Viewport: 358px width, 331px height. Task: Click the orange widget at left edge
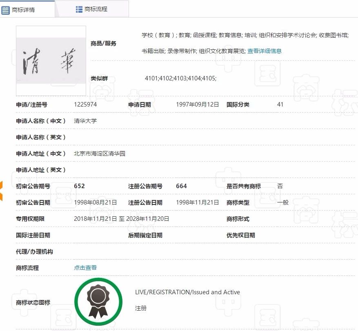click(x=1, y=191)
